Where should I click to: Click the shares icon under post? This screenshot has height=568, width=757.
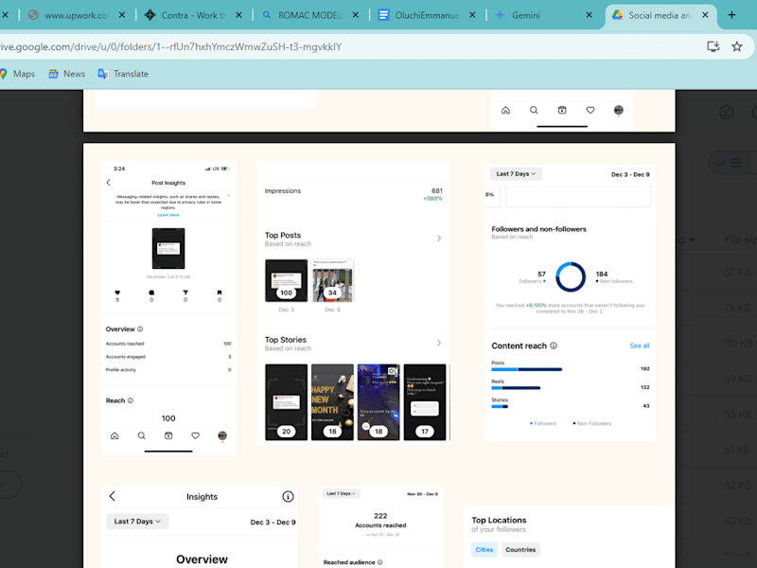point(185,293)
